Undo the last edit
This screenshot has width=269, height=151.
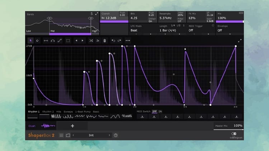click(x=113, y=40)
